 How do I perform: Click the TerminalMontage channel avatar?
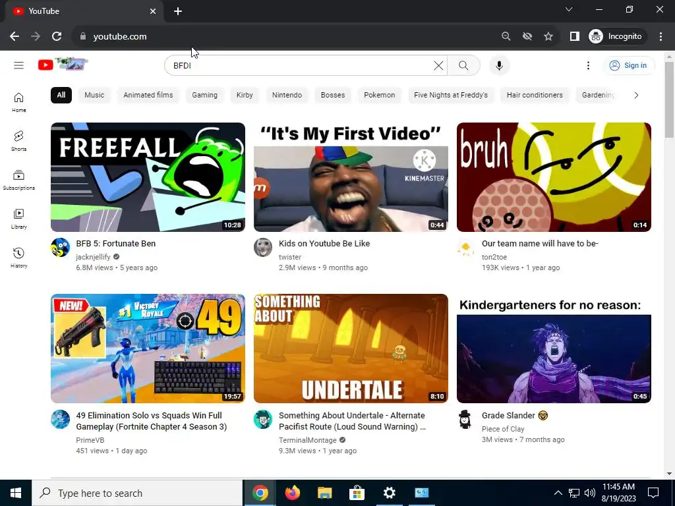263,419
